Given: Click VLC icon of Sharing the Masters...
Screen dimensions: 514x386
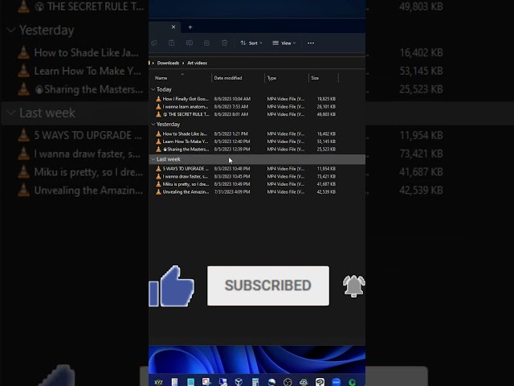Looking at the screenshot, I should (x=158, y=149).
